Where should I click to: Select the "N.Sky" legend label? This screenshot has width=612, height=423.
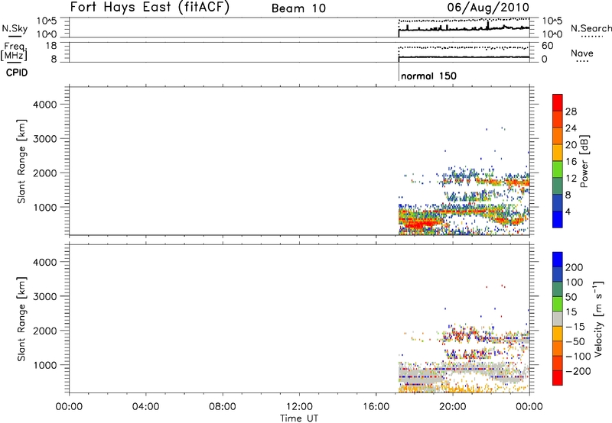[x=15, y=28]
